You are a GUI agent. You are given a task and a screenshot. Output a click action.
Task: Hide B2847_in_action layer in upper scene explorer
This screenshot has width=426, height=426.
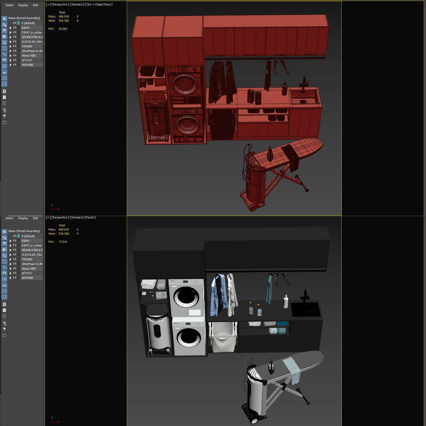click(15, 32)
